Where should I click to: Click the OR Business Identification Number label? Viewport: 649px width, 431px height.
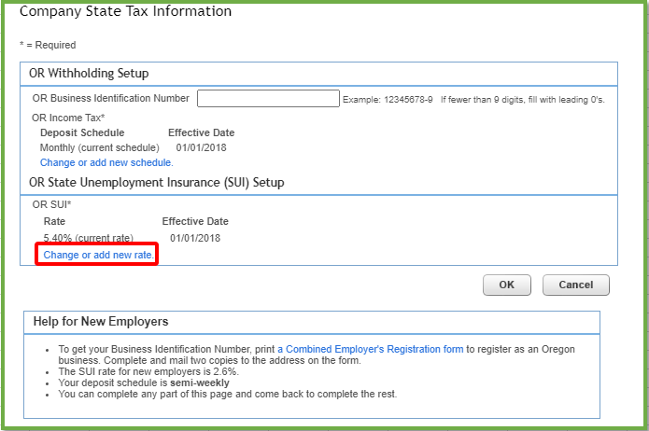(x=110, y=98)
